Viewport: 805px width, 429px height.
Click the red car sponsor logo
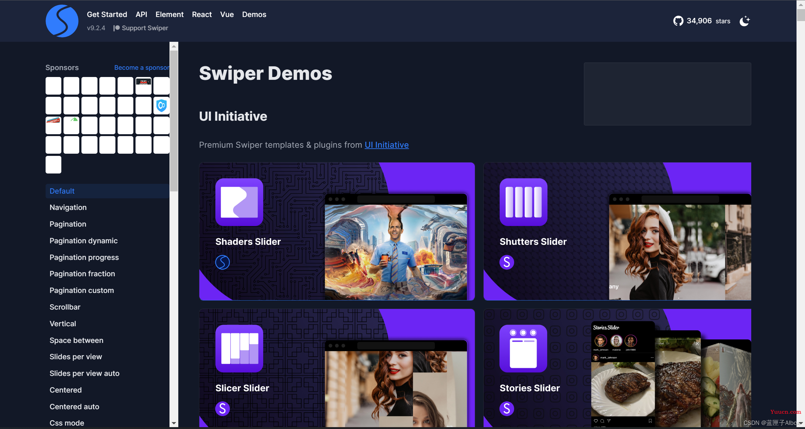click(x=143, y=85)
